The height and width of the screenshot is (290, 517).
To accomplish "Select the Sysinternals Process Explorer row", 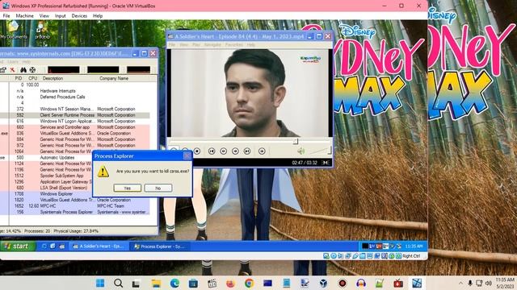I will click(75, 212).
